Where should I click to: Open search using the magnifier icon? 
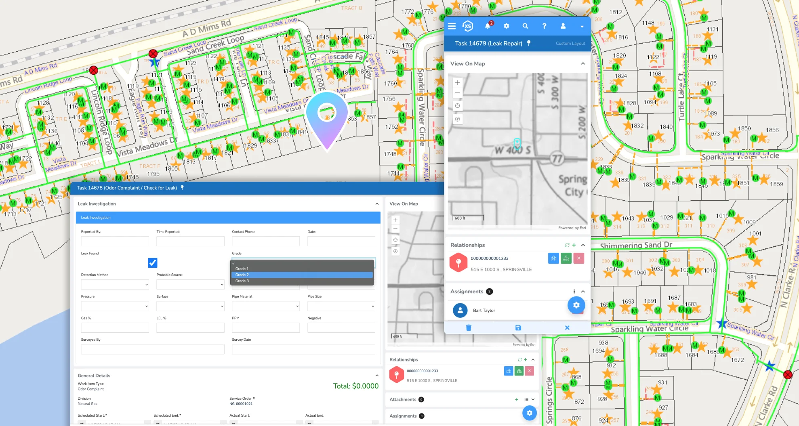[525, 26]
